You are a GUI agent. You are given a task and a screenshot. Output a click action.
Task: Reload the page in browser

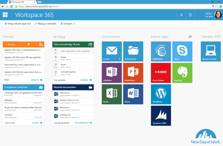coord(12,6)
